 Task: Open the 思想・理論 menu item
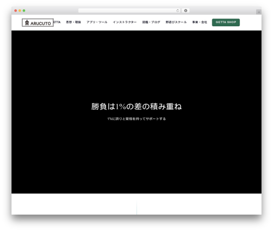coord(73,22)
